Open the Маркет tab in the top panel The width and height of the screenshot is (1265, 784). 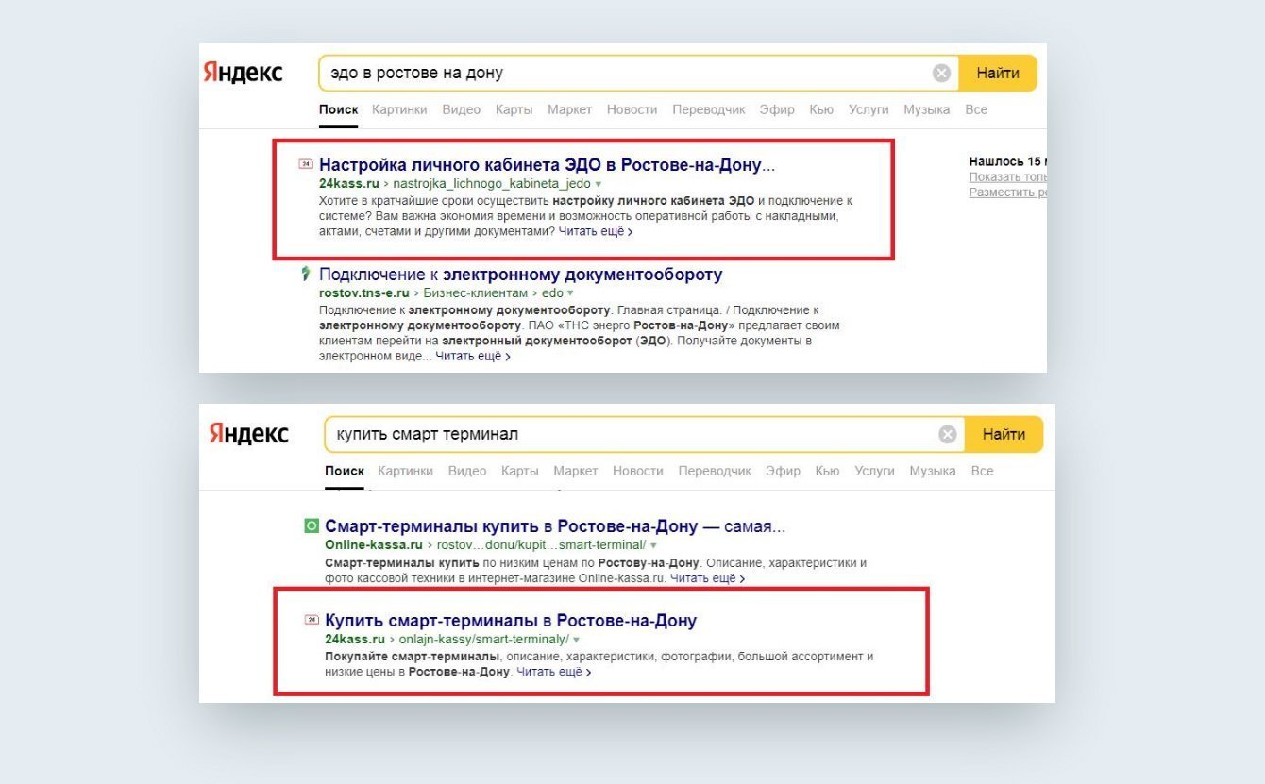point(569,109)
